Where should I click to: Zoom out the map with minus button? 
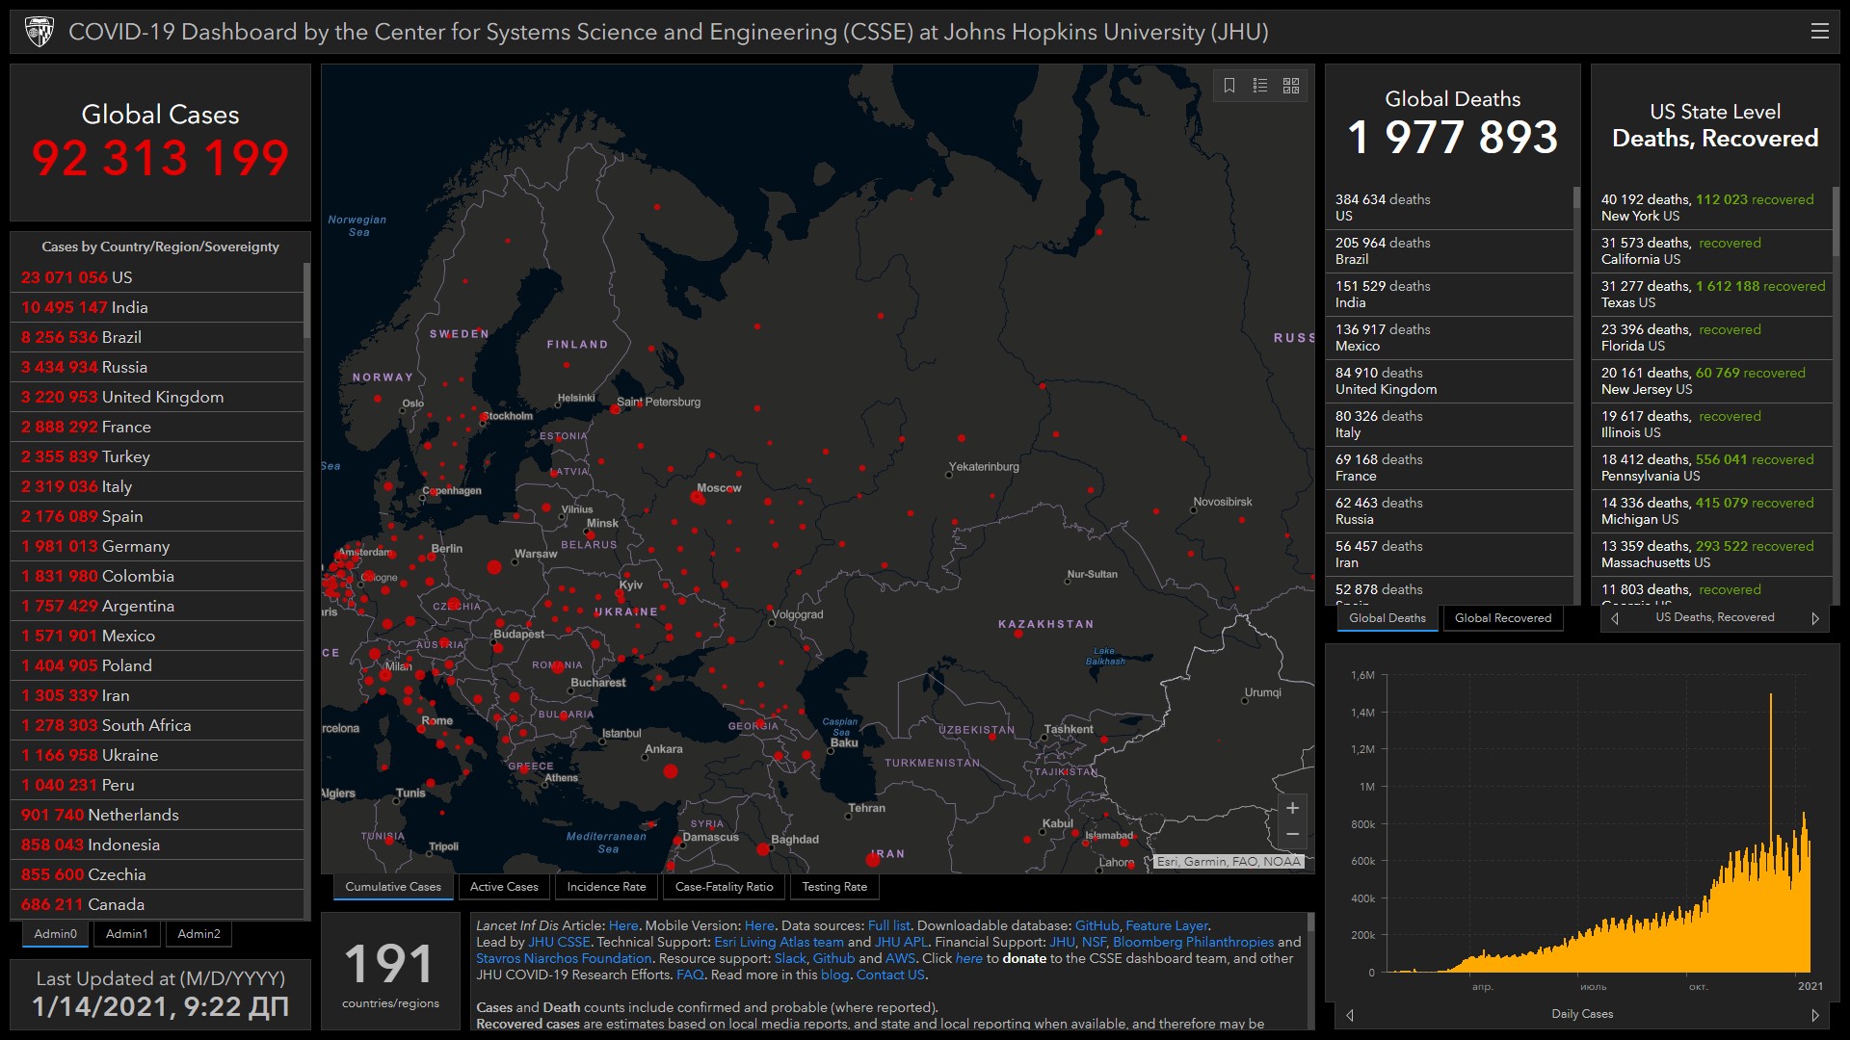click(1292, 834)
